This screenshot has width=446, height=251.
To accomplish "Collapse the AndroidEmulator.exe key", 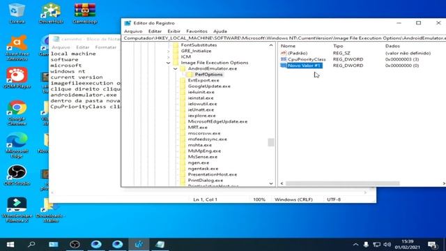I will click(x=175, y=68).
